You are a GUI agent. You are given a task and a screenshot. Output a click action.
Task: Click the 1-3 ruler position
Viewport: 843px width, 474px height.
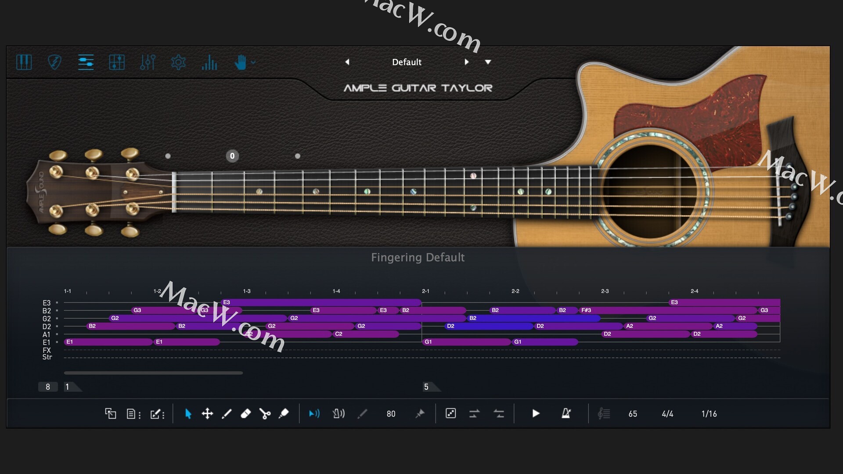[x=247, y=291]
